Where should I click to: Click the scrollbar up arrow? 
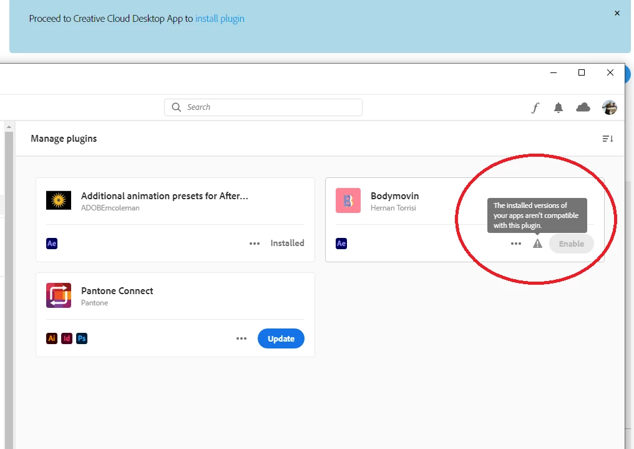click(9, 127)
